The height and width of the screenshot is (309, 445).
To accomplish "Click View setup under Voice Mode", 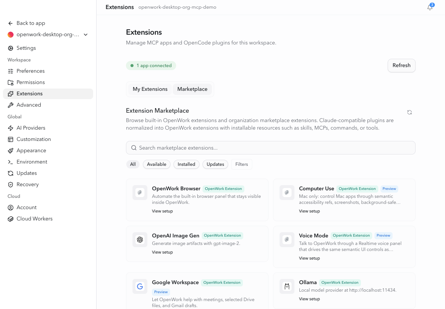I will pyautogui.click(x=309, y=258).
